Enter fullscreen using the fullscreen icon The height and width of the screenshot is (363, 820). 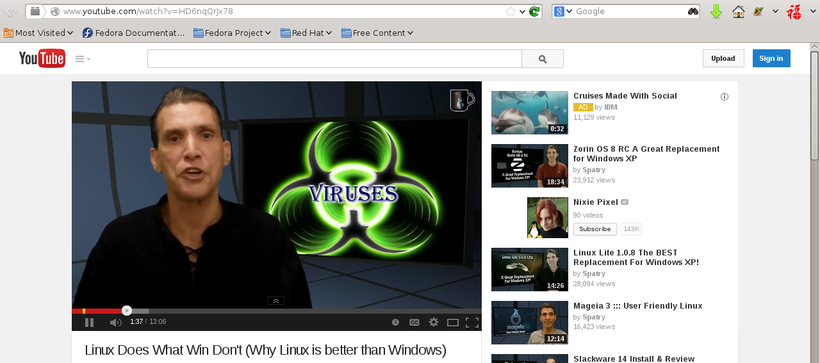pyautogui.click(x=472, y=322)
